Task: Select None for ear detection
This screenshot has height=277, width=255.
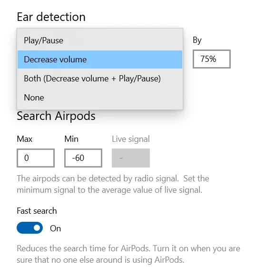Action: tap(100, 98)
